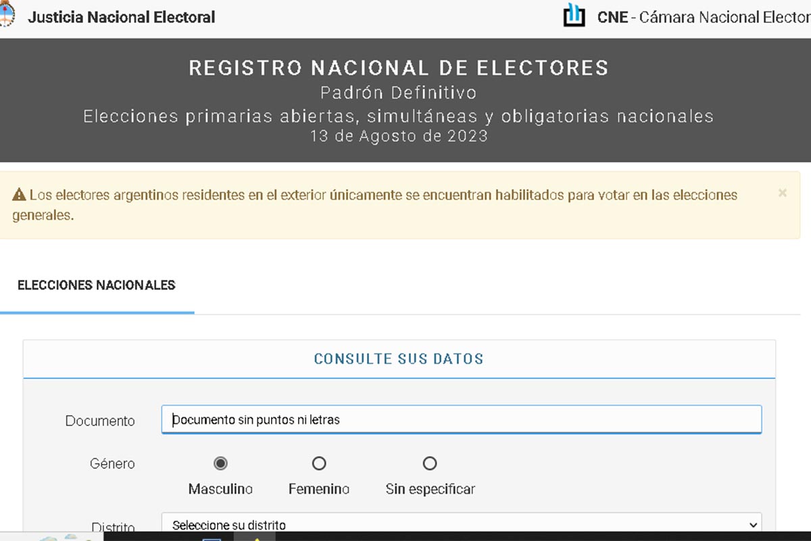Screen dimensions: 811x541
Task: Click the warning triangle icon in the alert
Action: (x=19, y=195)
